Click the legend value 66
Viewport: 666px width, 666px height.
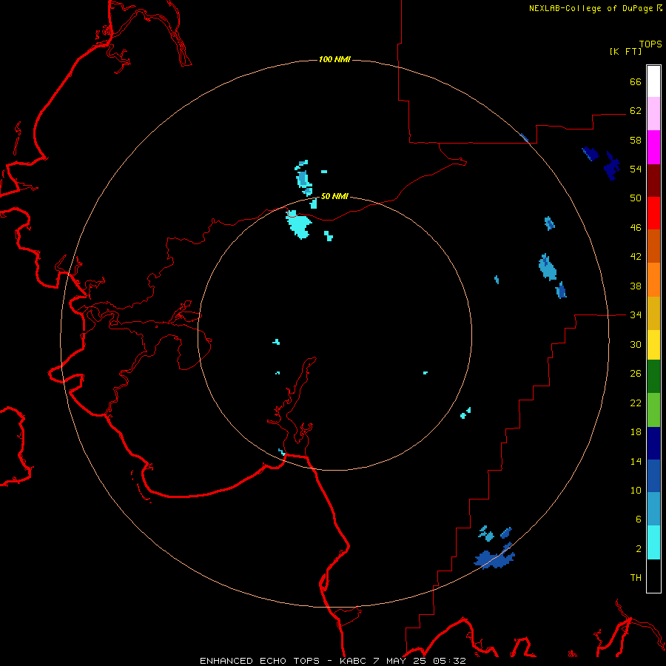[636, 81]
